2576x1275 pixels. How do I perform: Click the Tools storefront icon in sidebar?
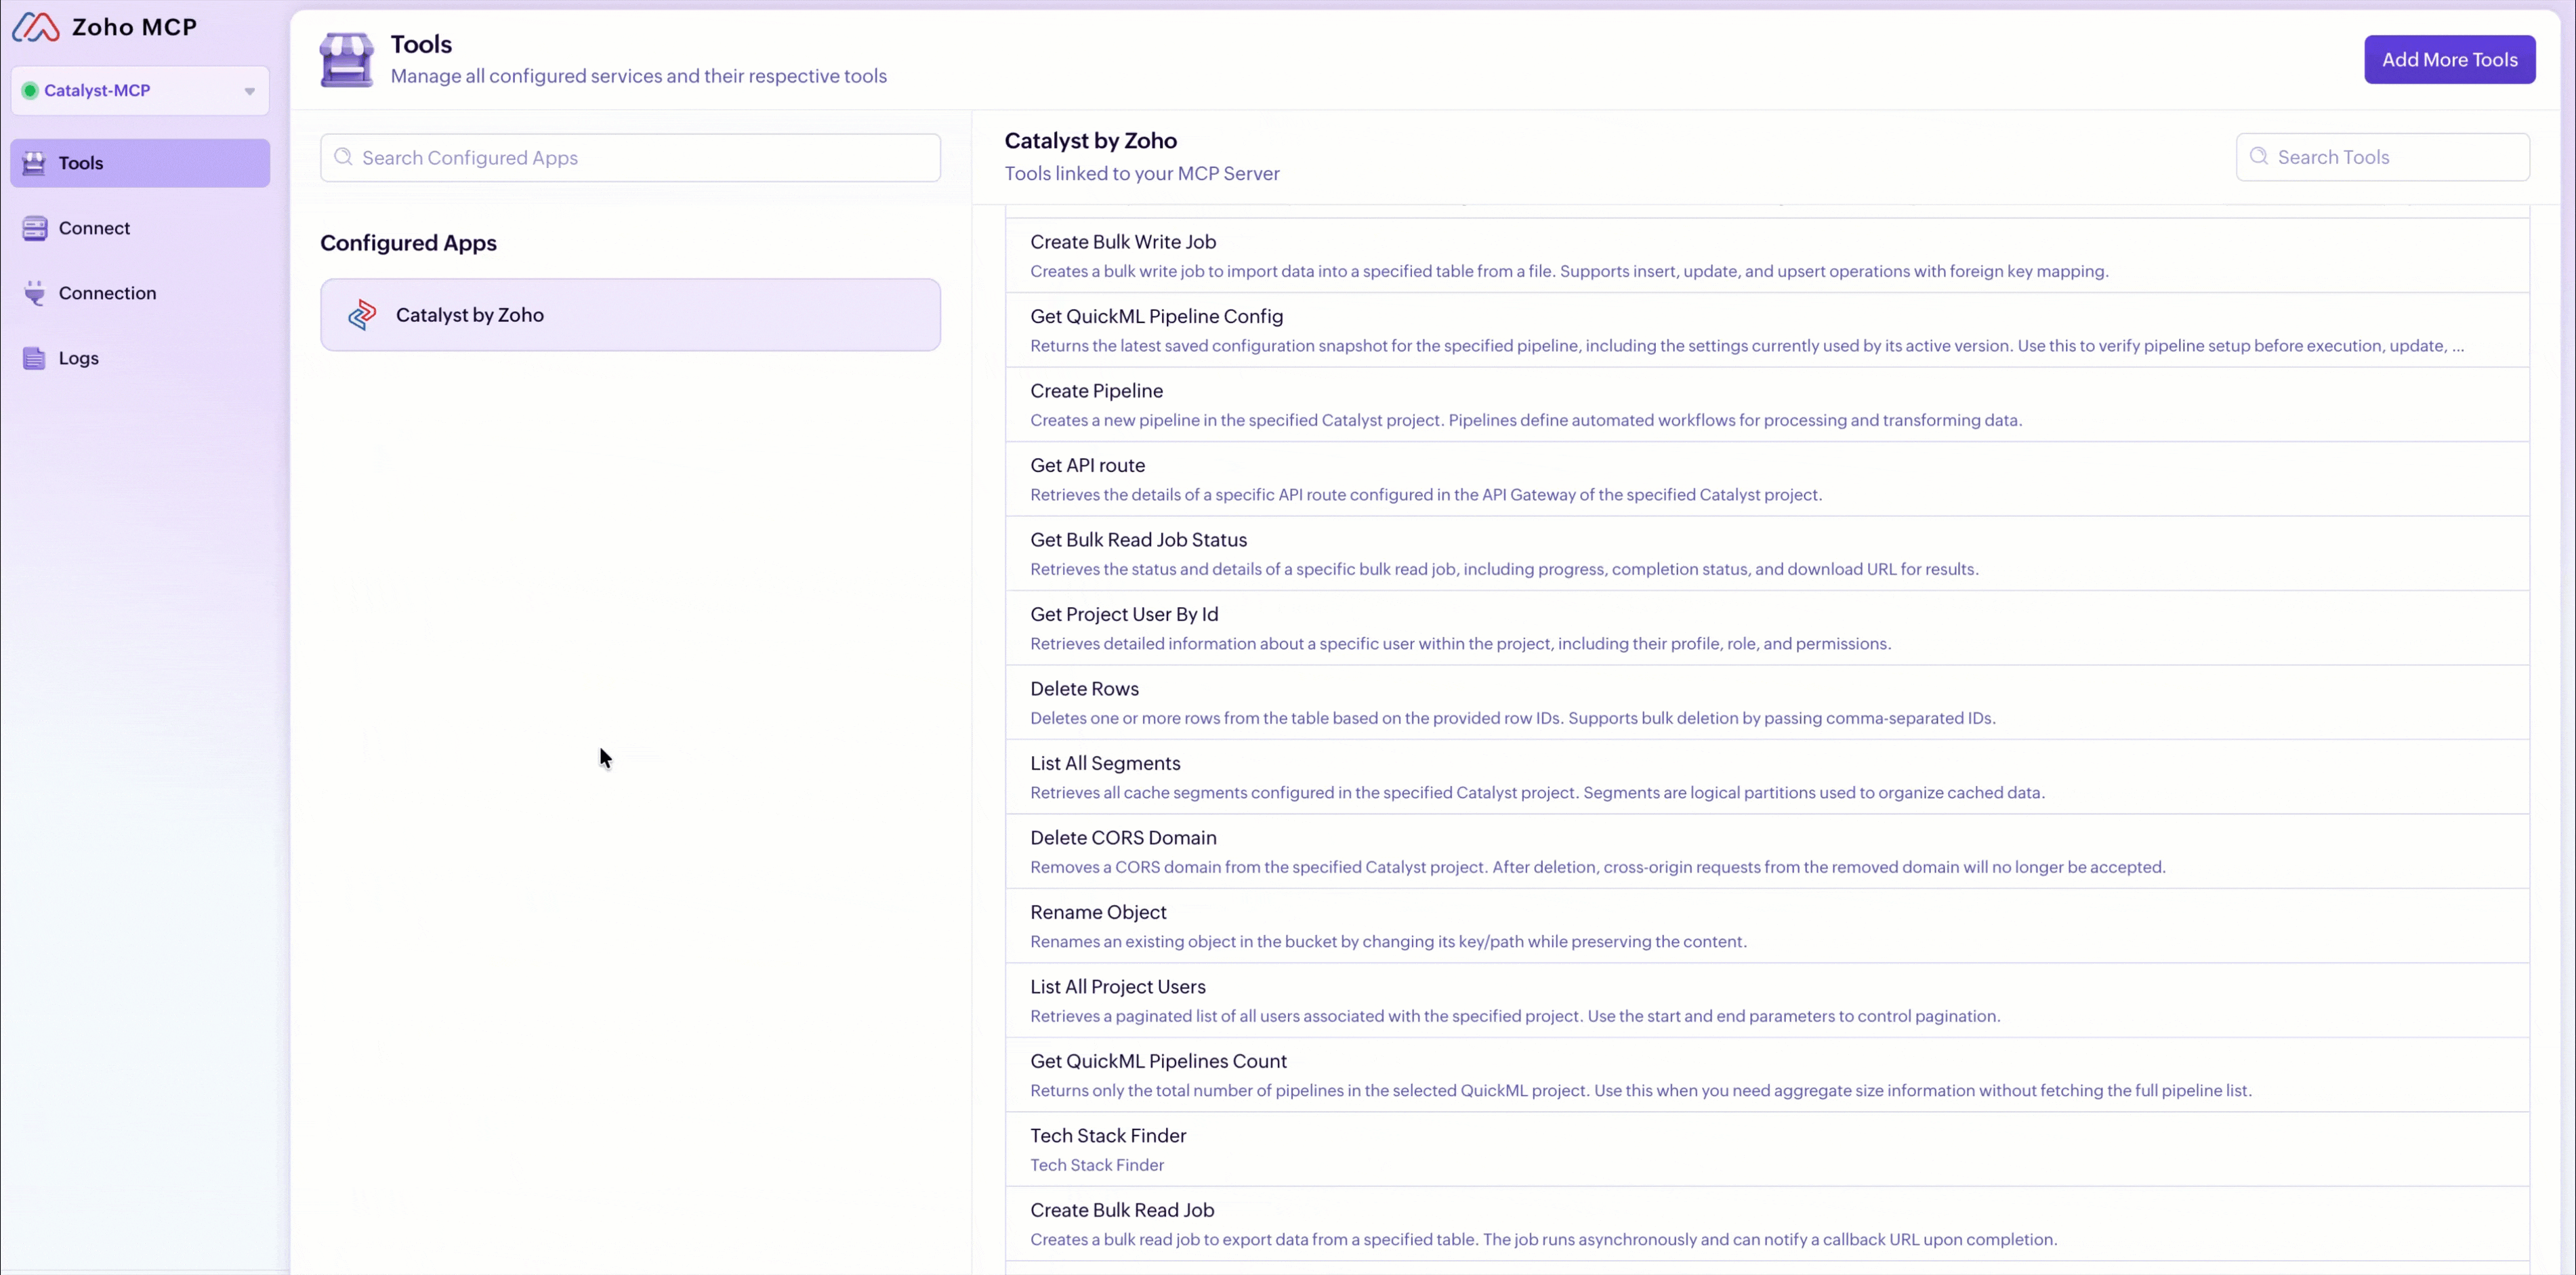point(34,163)
